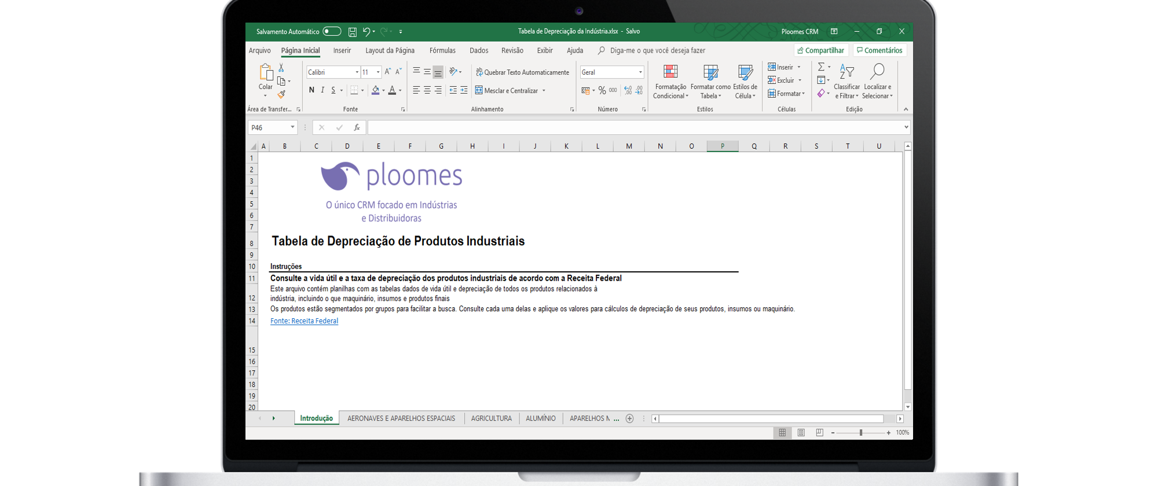Click the increase decimal places icon
Screen dimensions: 1158x486
[628, 90]
